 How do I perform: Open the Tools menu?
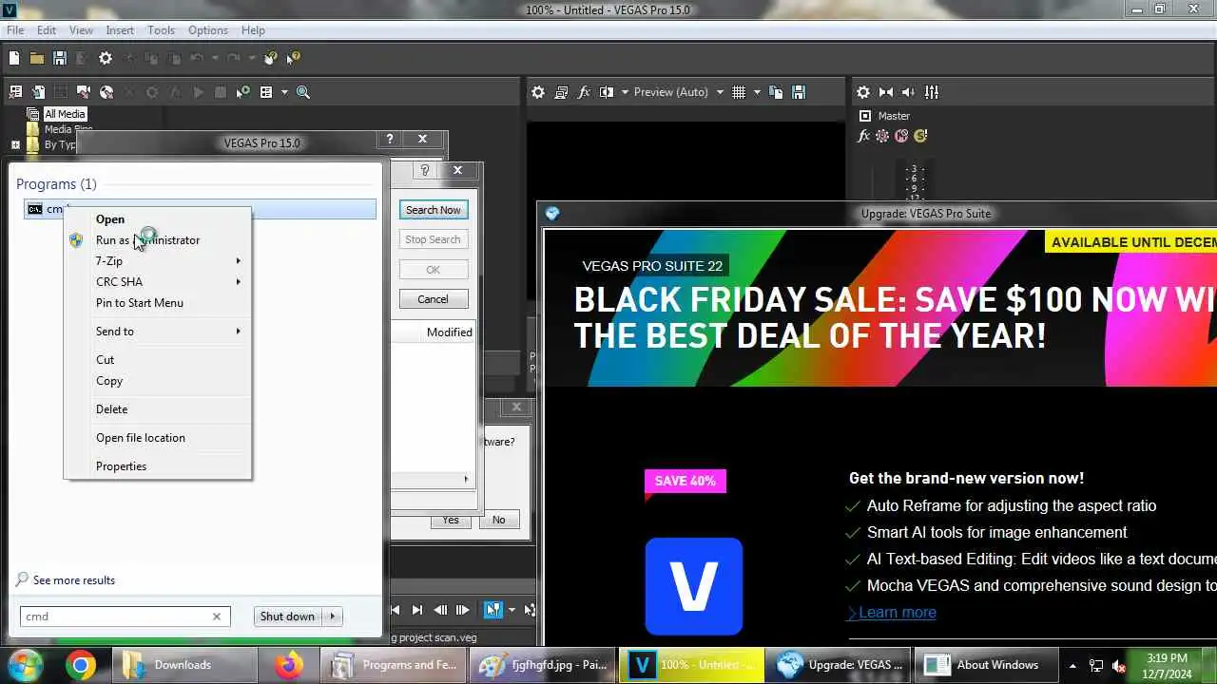click(x=161, y=30)
